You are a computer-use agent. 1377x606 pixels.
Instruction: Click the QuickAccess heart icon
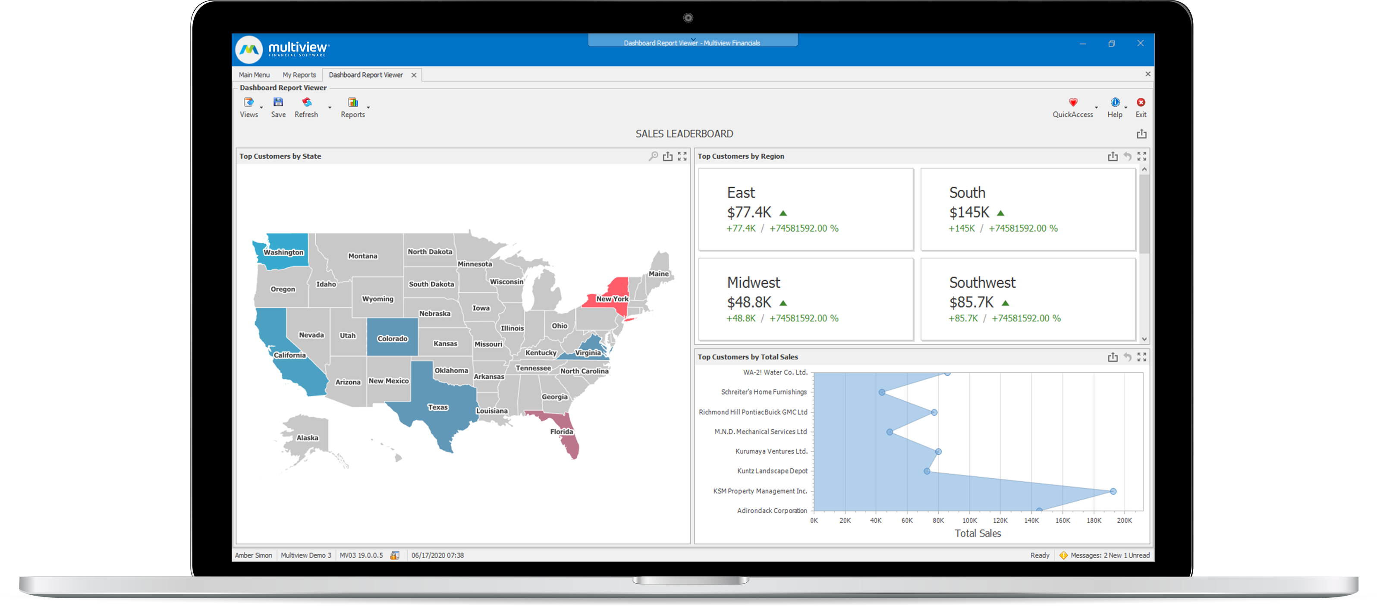click(x=1072, y=102)
